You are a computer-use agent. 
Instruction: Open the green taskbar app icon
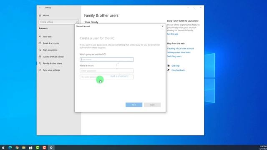coord(38,147)
